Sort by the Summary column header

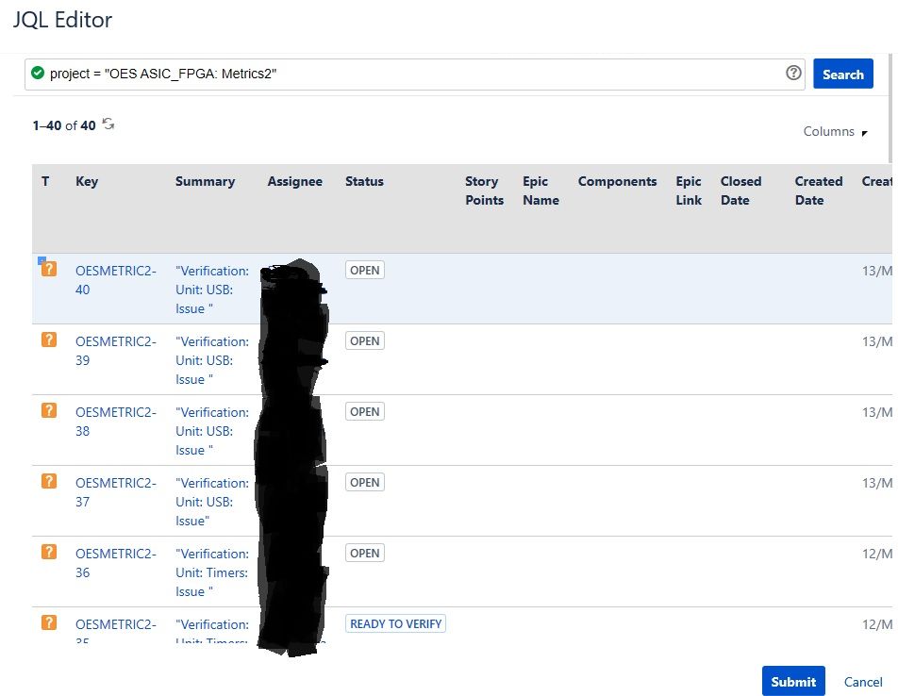point(205,181)
